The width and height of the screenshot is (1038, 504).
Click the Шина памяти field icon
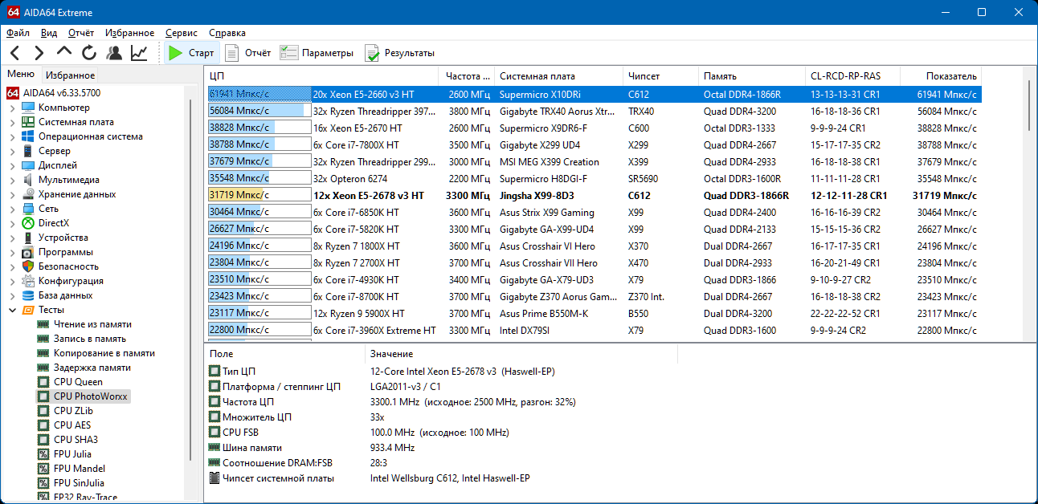215,448
